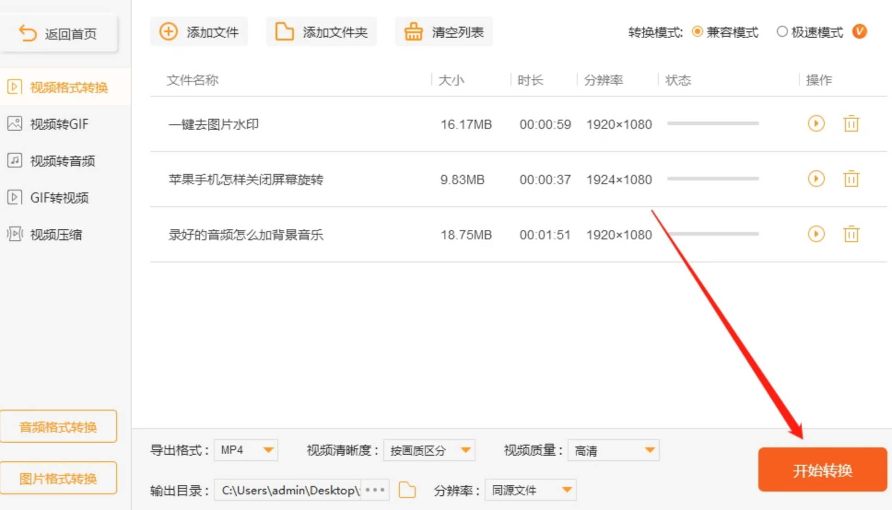
Task: Open 视频压缩 sidebar item
Action: tap(55, 234)
